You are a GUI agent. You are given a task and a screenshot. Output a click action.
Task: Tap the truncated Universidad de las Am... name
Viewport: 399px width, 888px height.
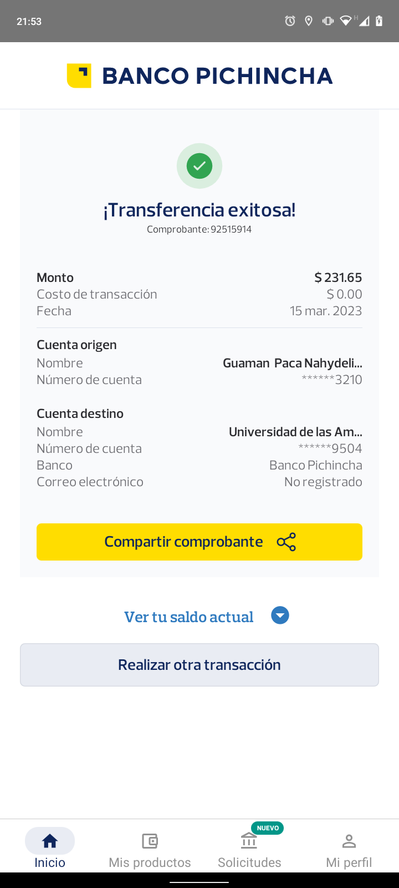(295, 432)
